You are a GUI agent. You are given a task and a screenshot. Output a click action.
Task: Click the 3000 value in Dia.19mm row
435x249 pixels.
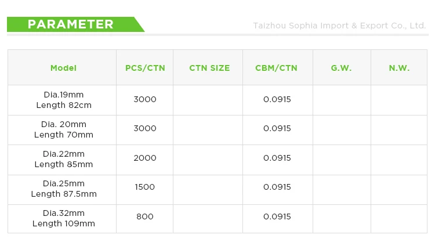(x=145, y=99)
